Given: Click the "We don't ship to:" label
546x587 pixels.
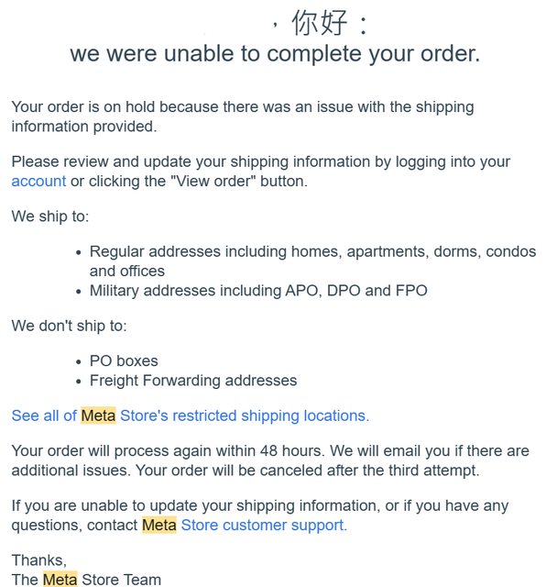Looking at the screenshot, I should (x=70, y=326).
